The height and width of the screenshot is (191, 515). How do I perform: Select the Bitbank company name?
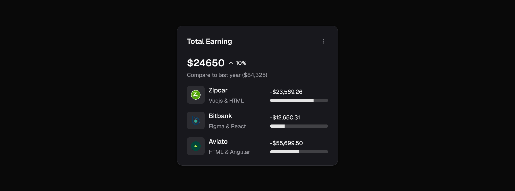pos(220,116)
